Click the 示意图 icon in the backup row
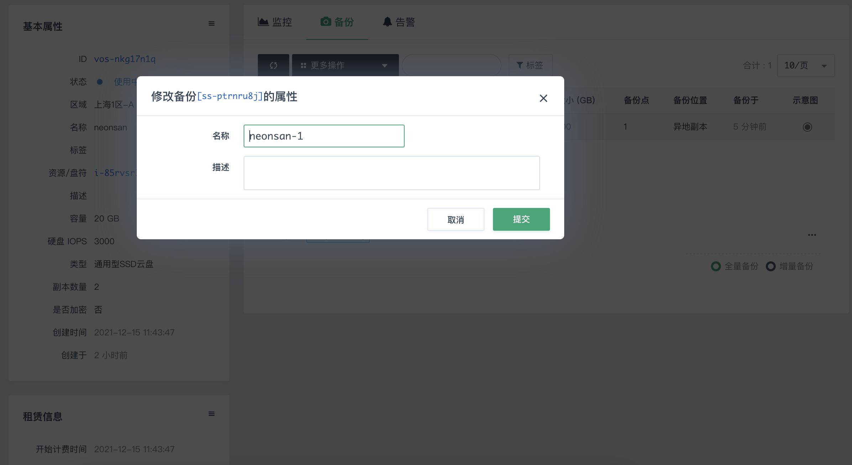The width and height of the screenshot is (852, 465). [807, 127]
